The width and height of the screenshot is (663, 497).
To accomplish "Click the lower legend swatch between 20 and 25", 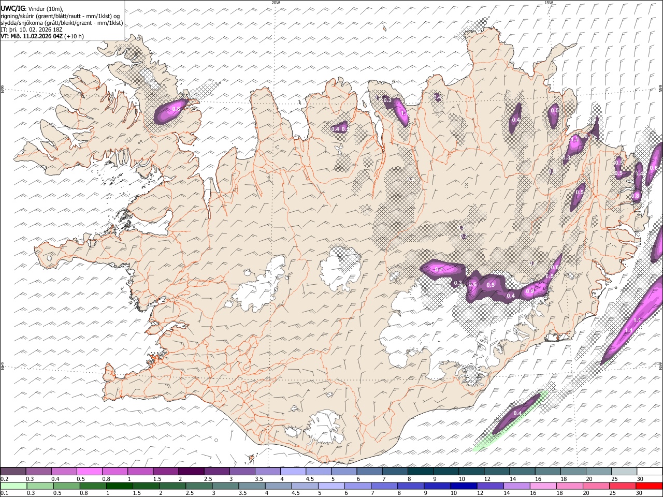I will pos(596,486).
